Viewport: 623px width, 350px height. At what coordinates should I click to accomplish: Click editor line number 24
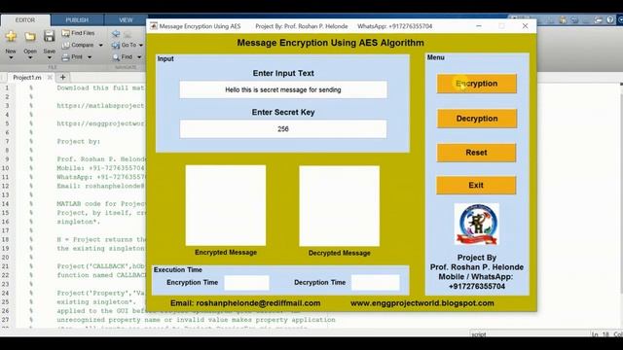point(5,294)
